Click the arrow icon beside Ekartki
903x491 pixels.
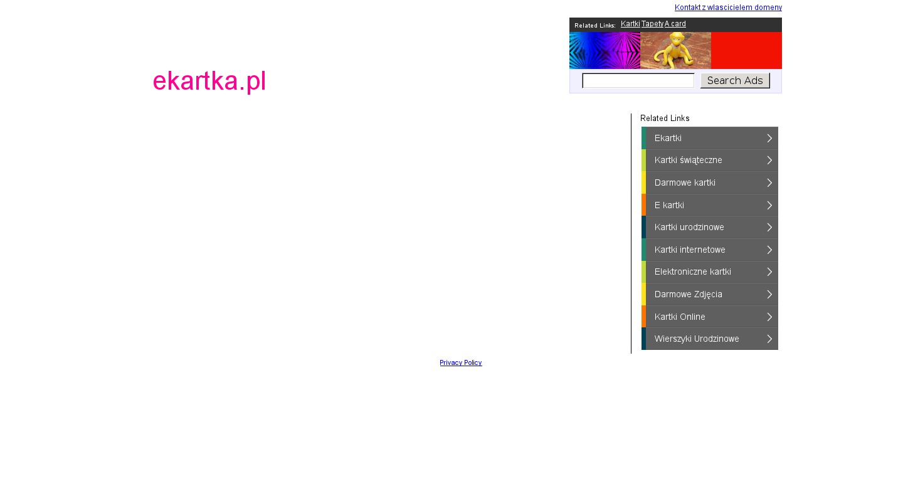click(x=769, y=138)
